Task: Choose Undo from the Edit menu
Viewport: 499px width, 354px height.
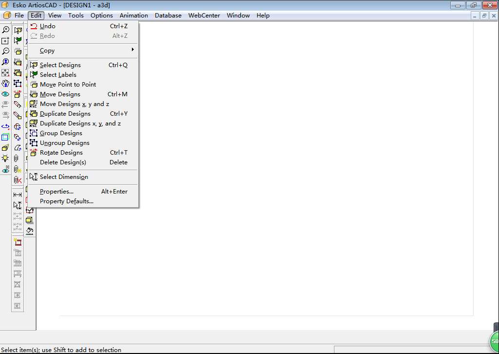Action: 48,26
